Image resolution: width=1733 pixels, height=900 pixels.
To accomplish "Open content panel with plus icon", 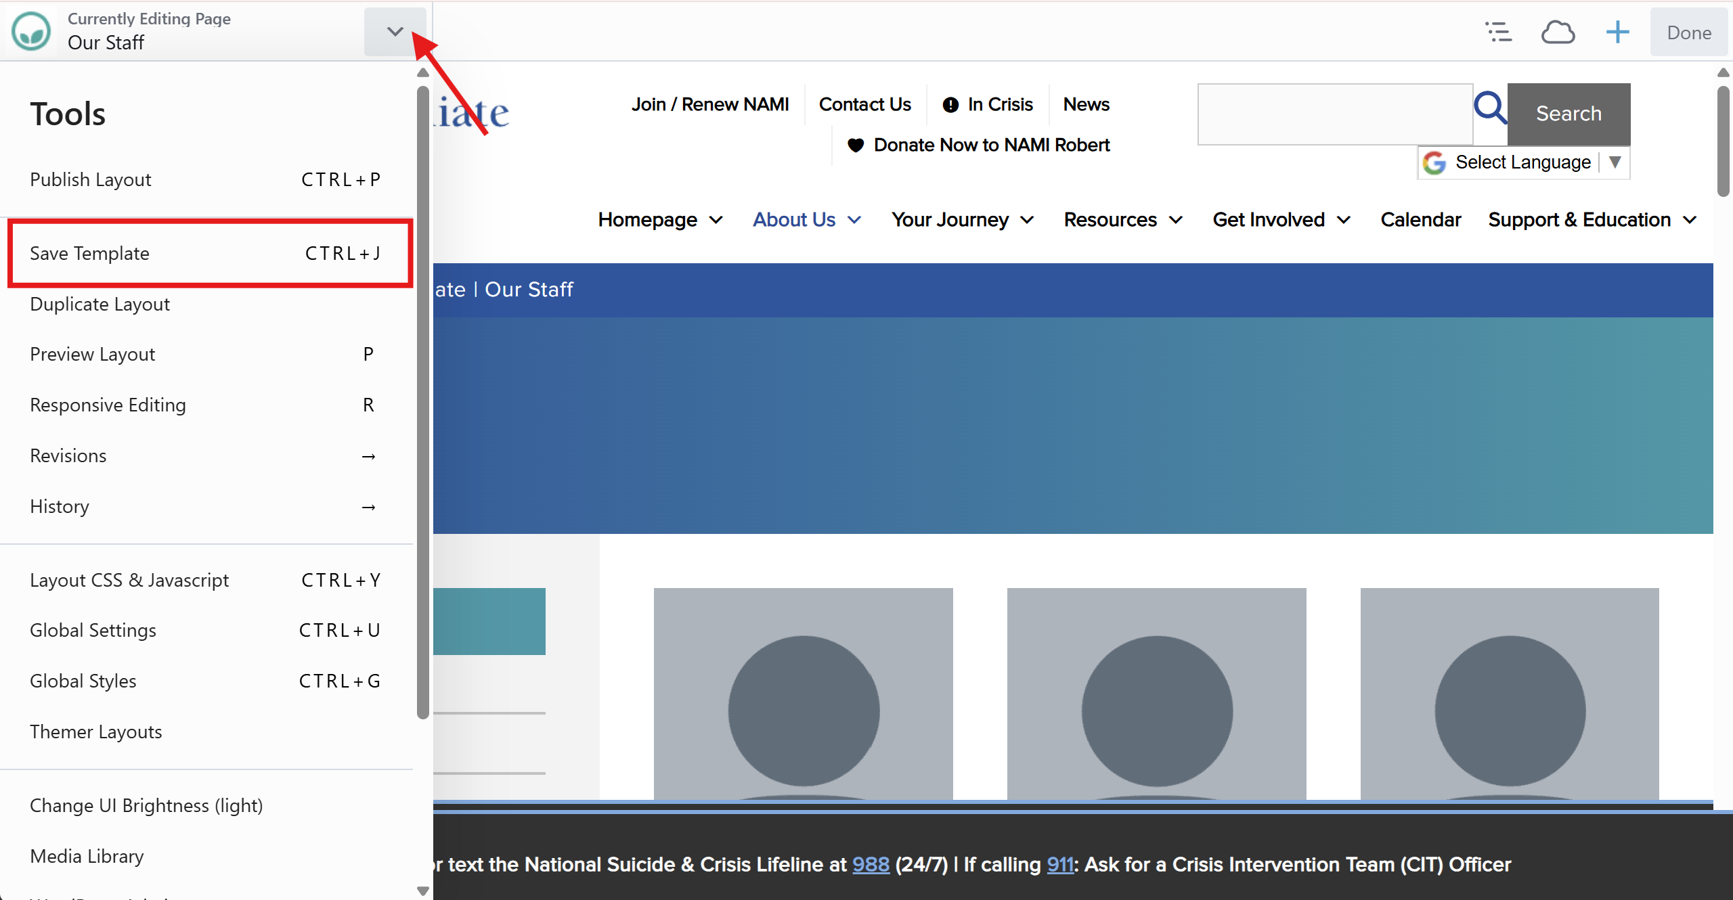I will (1617, 32).
